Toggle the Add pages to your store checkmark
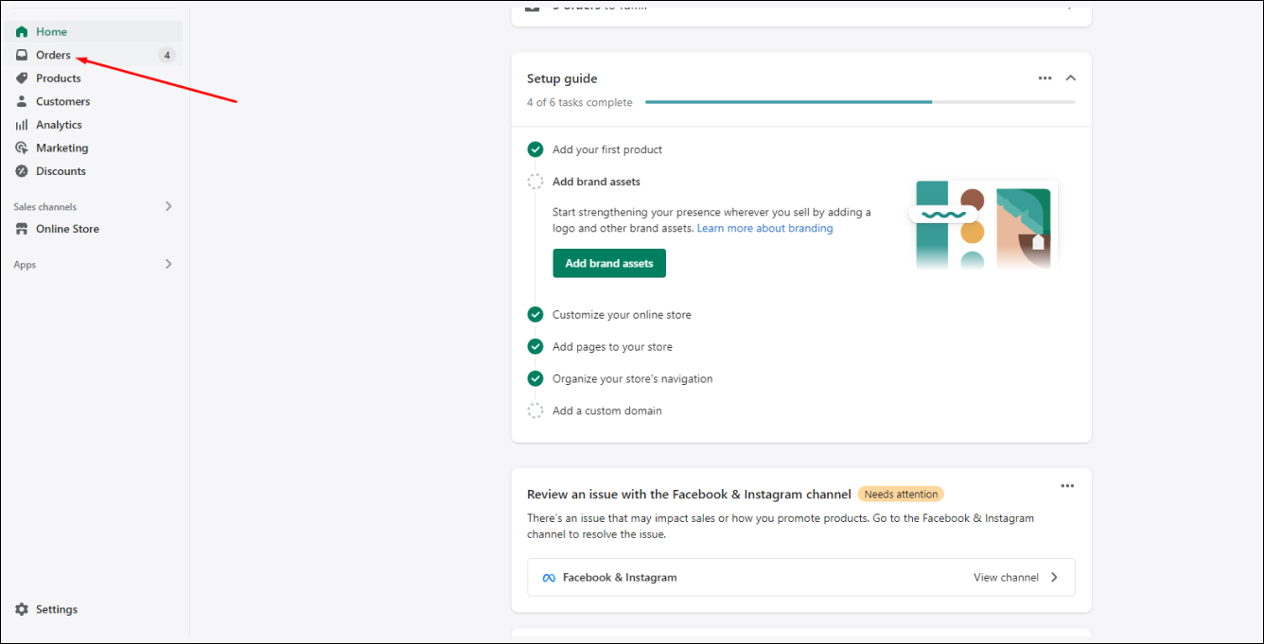 click(535, 347)
